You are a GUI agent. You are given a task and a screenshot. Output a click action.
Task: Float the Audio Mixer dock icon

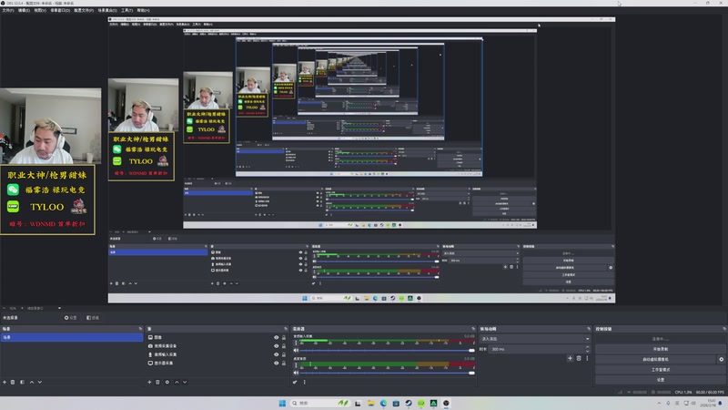click(x=473, y=329)
